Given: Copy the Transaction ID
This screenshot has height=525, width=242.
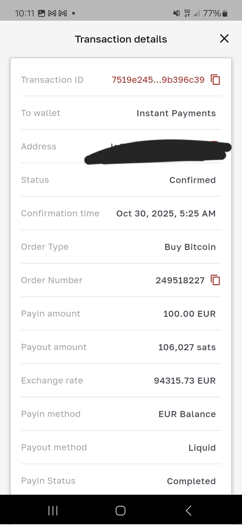Looking at the screenshot, I should [x=215, y=80].
